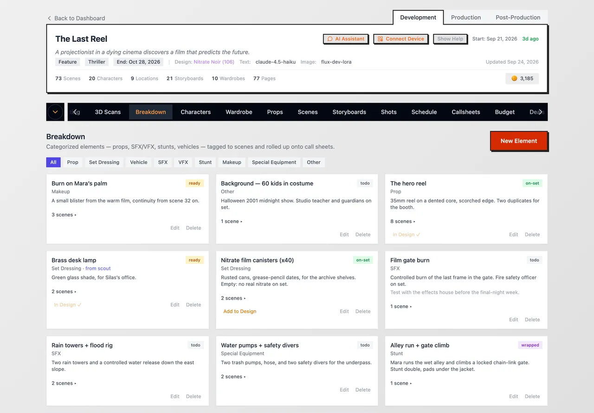
Task: Expand 2 scenes on Nitrate film canisters card
Action: pos(233,298)
